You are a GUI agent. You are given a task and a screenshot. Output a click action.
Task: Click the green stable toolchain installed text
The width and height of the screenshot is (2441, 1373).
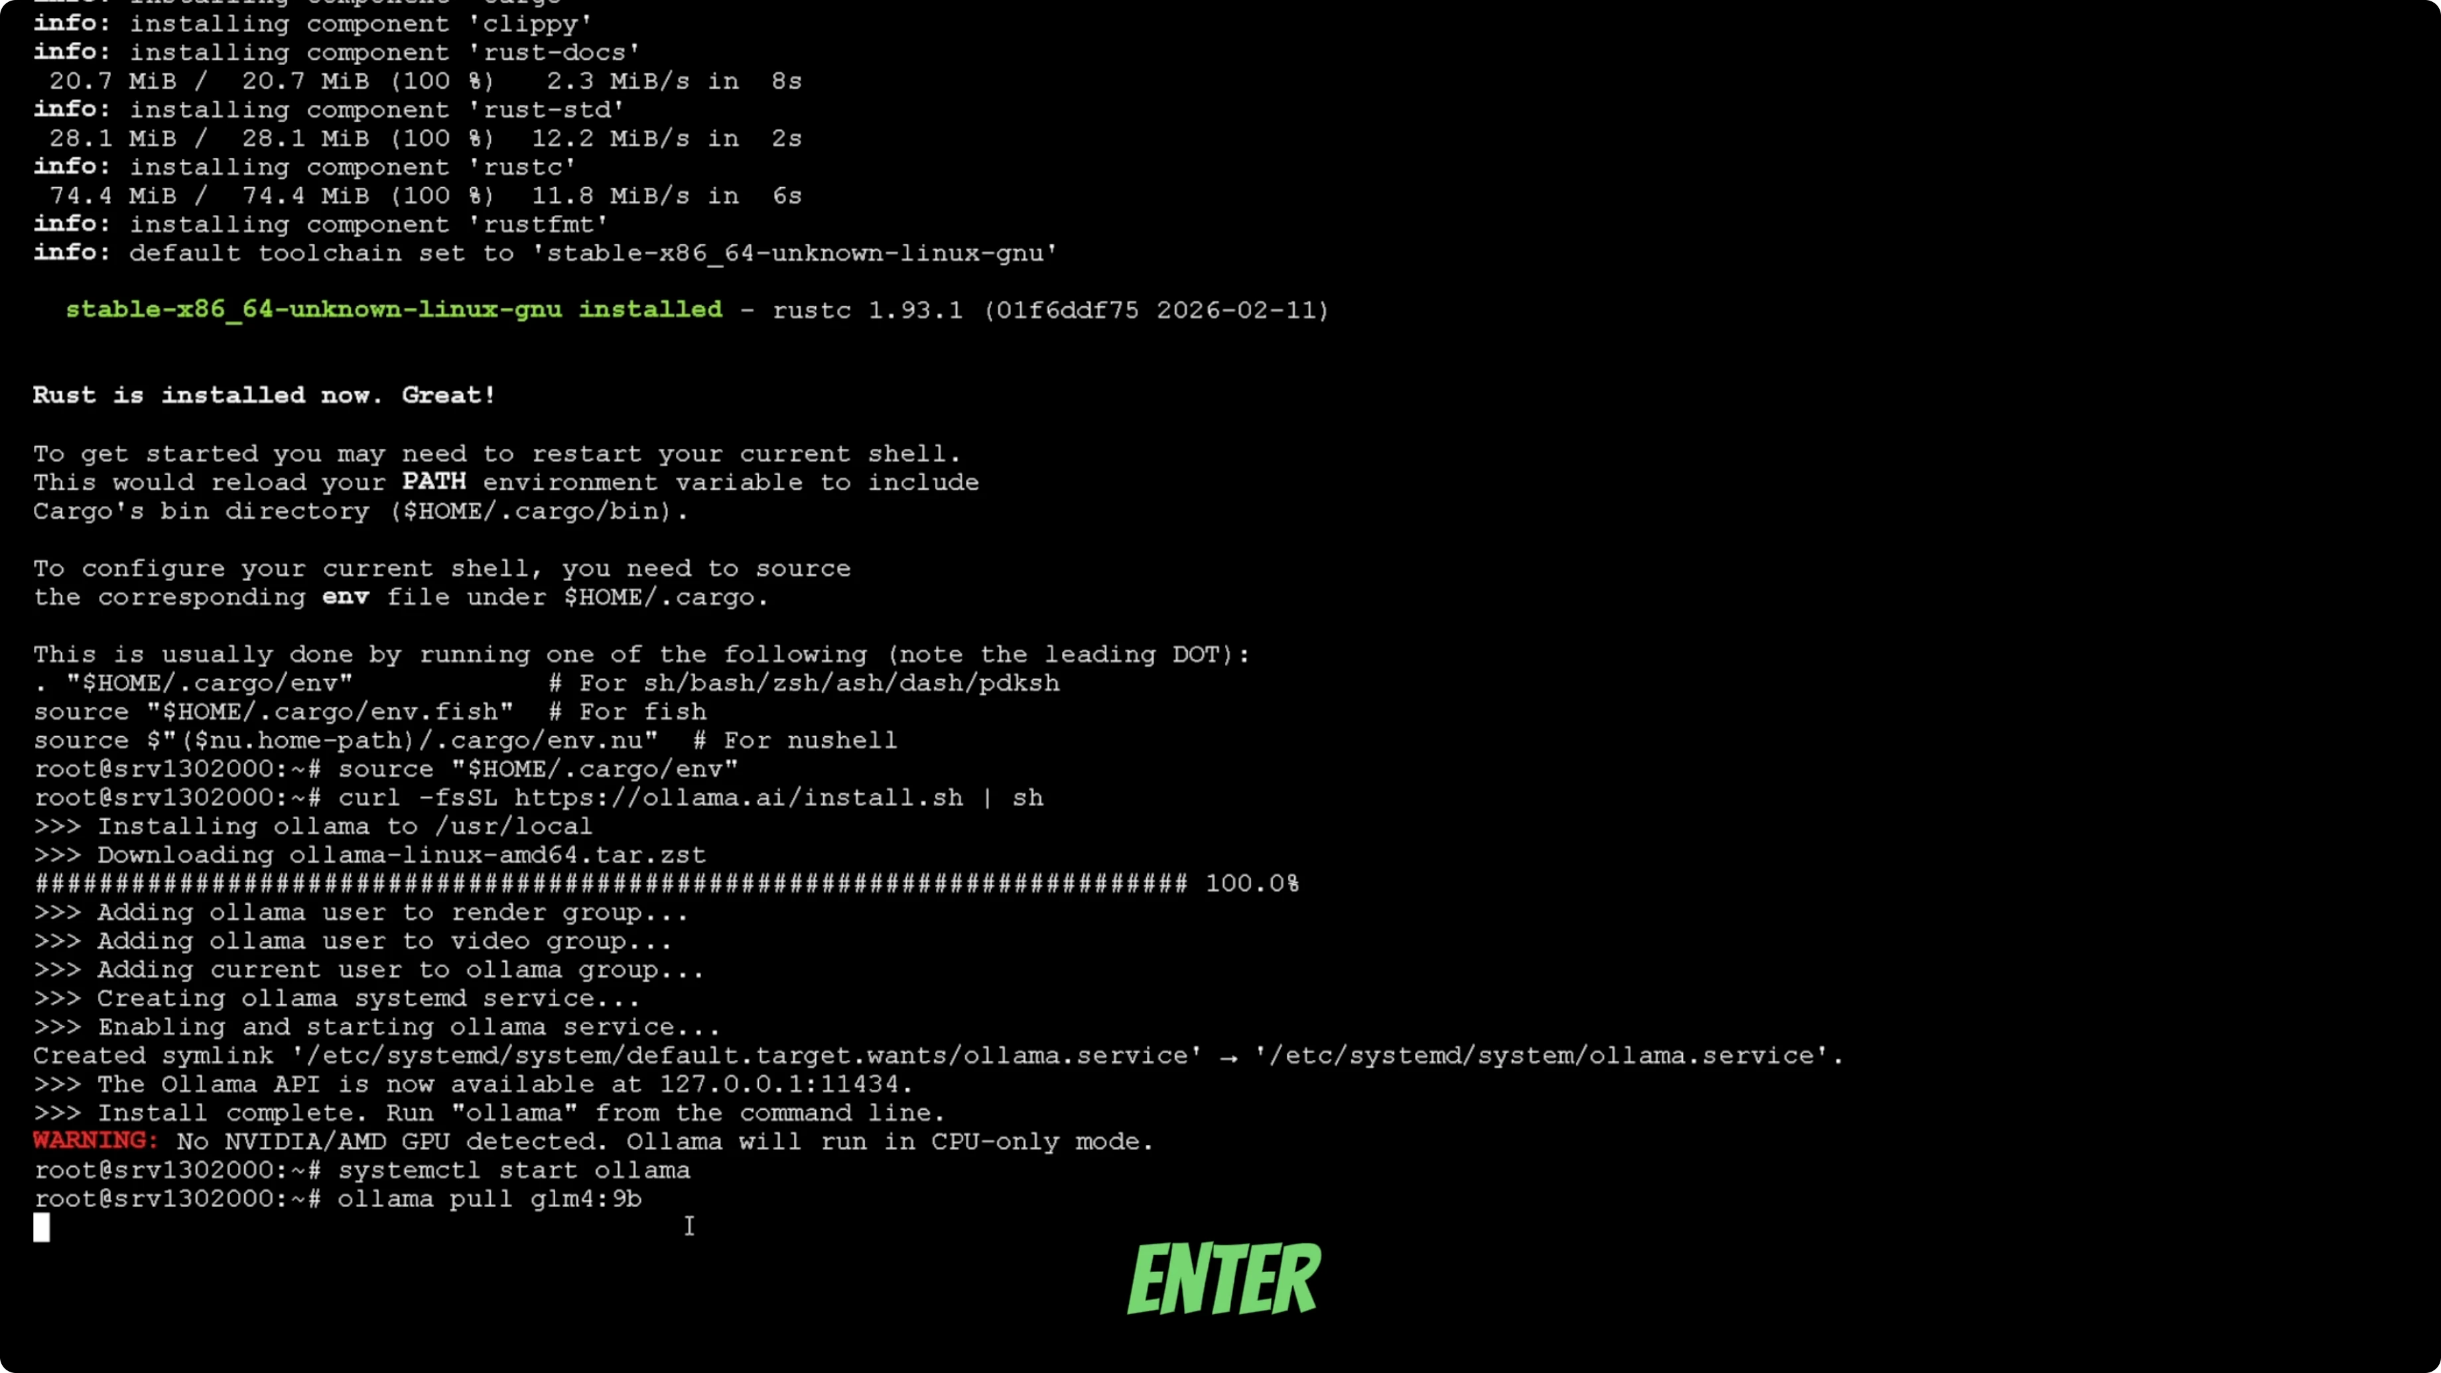394,310
